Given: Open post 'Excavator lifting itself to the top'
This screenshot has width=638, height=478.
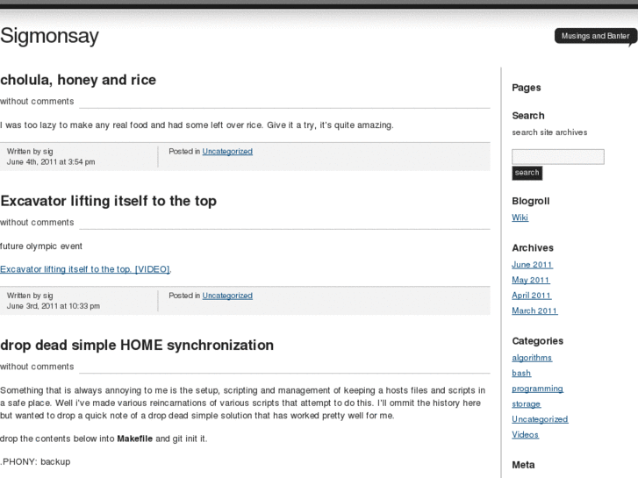Looking at the screenshot, I should click(108, 201).
